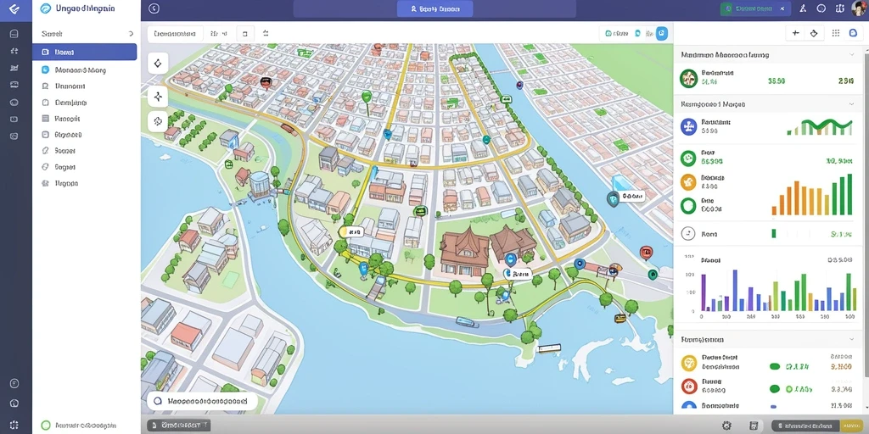869x434 pixels.
Task: Toggle small blue pill in bottom row
Action: 775,408
